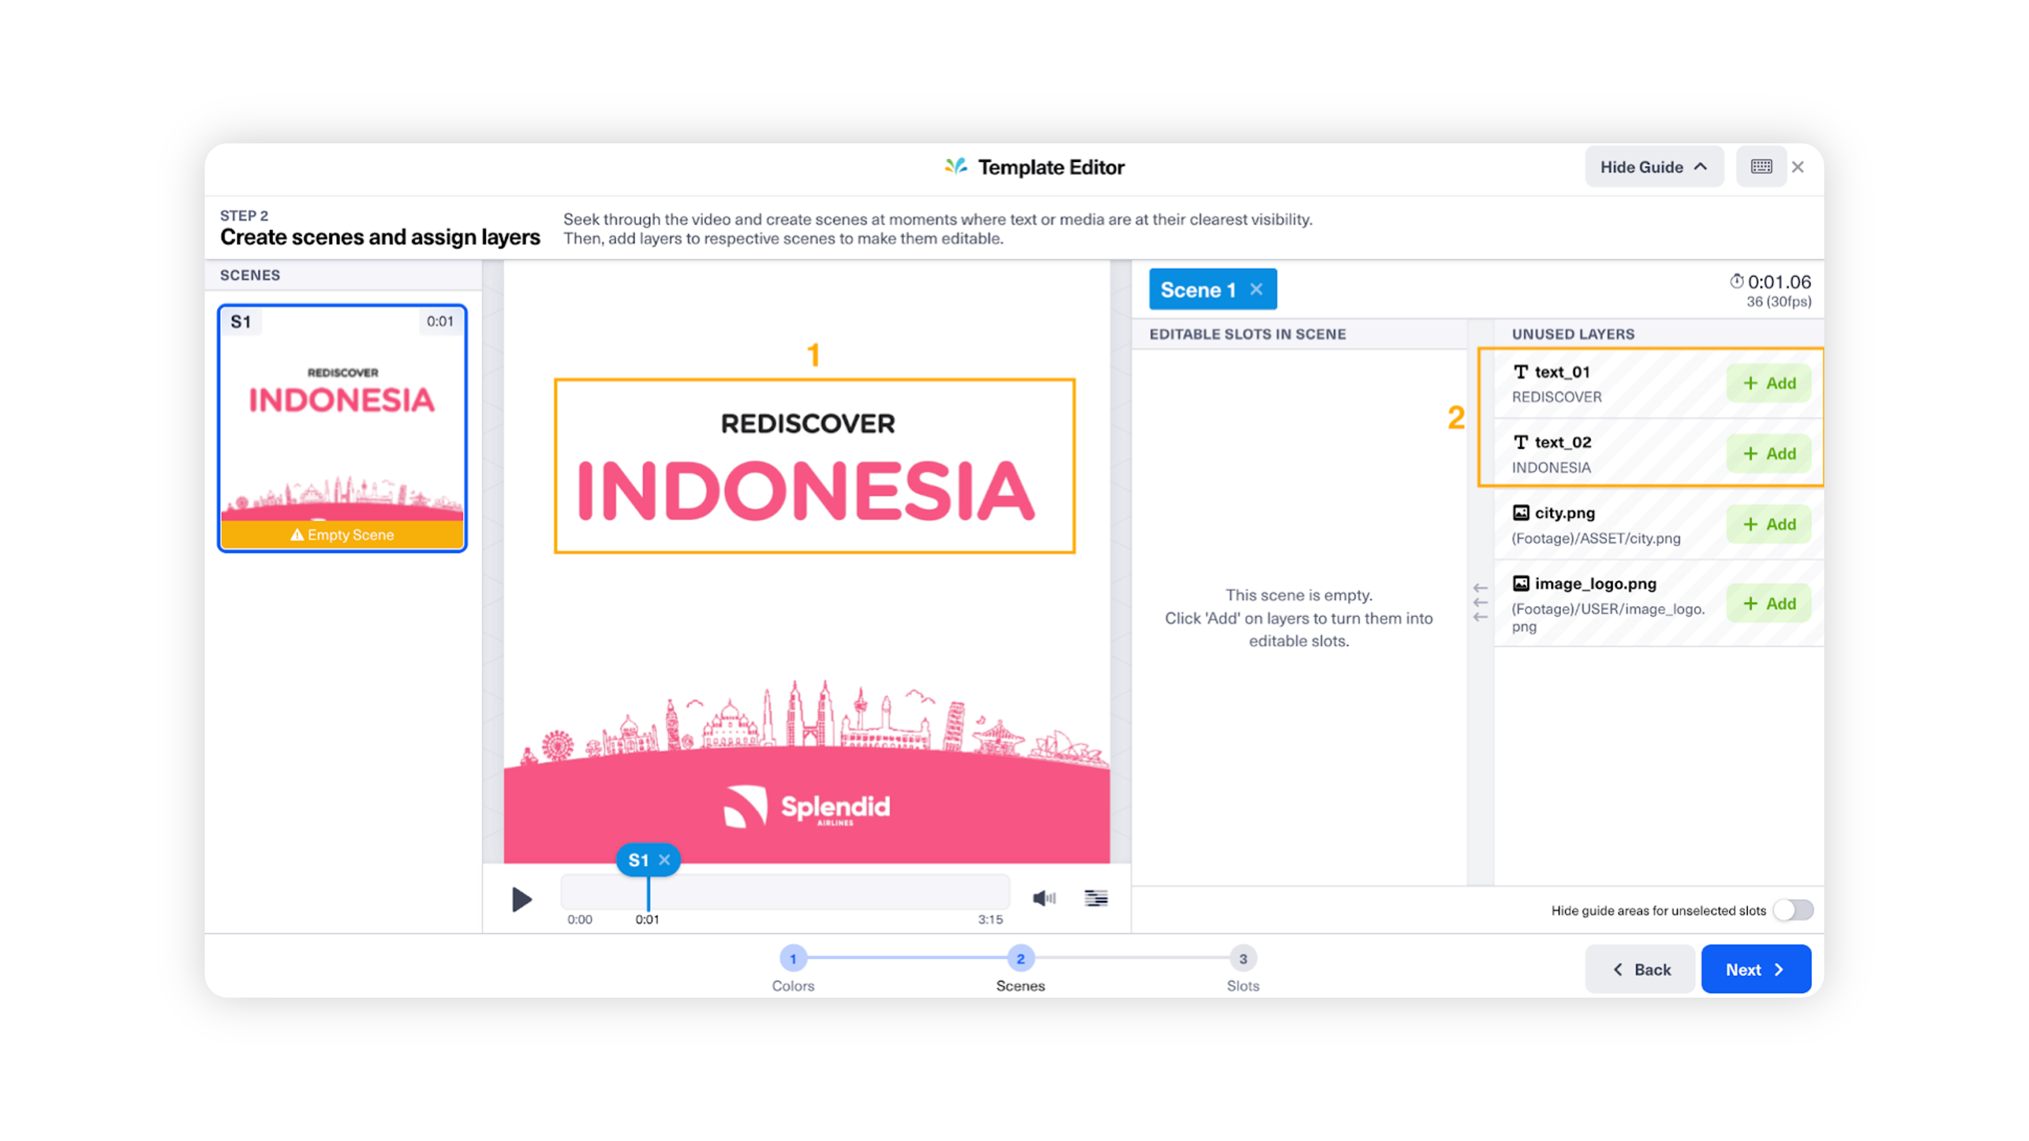The width and height of the screenshot is (2029, 1141).
Task: Click the grid view icon in top-right toolbar
Action: tap(1762, 166)
